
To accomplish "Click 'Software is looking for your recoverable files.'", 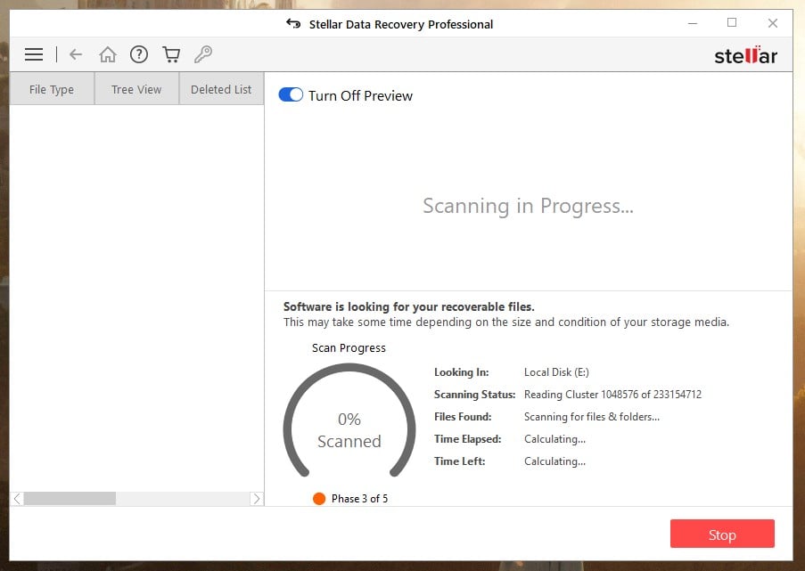I will [408, 306].
